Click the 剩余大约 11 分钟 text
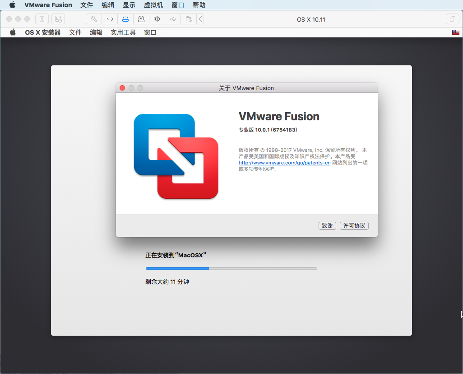Viewport: 463px width, 374px height. point(167,282)
